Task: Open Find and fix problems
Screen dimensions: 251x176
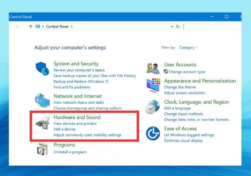Action: click(x=72, y=87)
